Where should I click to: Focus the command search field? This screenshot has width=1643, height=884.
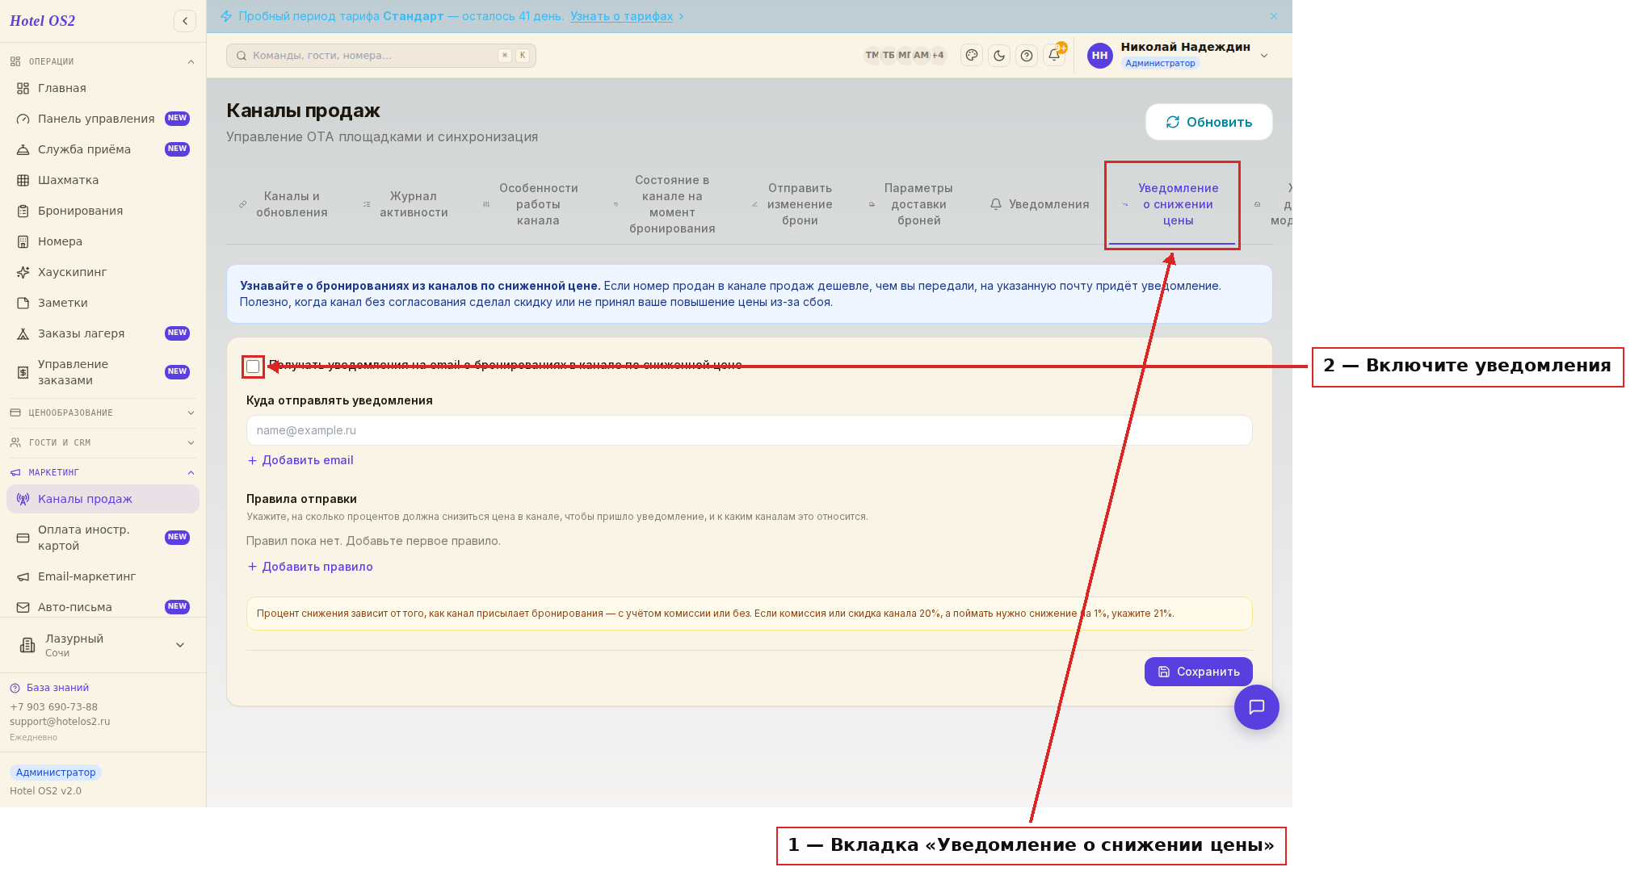click(x=381, y=56)
